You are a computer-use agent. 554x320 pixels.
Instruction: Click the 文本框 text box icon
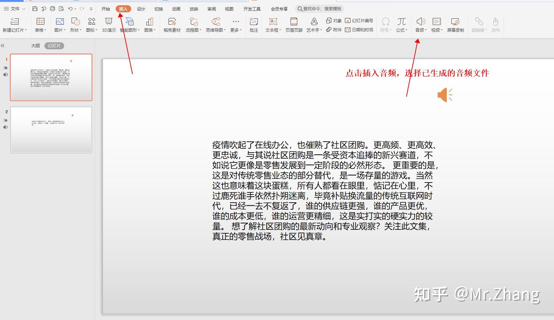click(x=273, y=21)
